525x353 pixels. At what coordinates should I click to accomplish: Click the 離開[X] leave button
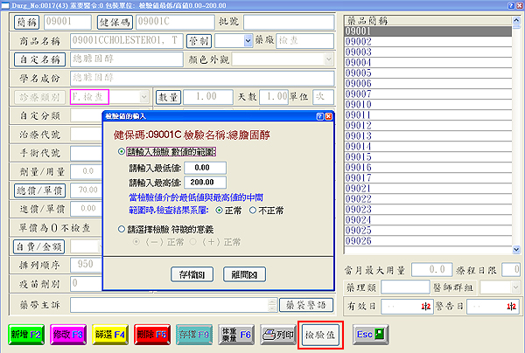click(244, 274)
